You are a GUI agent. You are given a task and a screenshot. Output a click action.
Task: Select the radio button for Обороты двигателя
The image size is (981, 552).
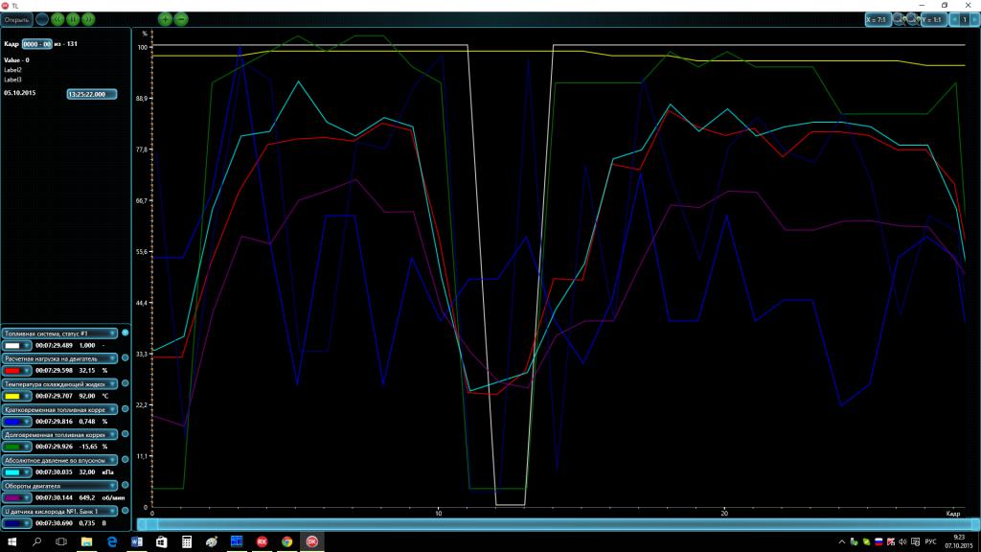[125, 486]
